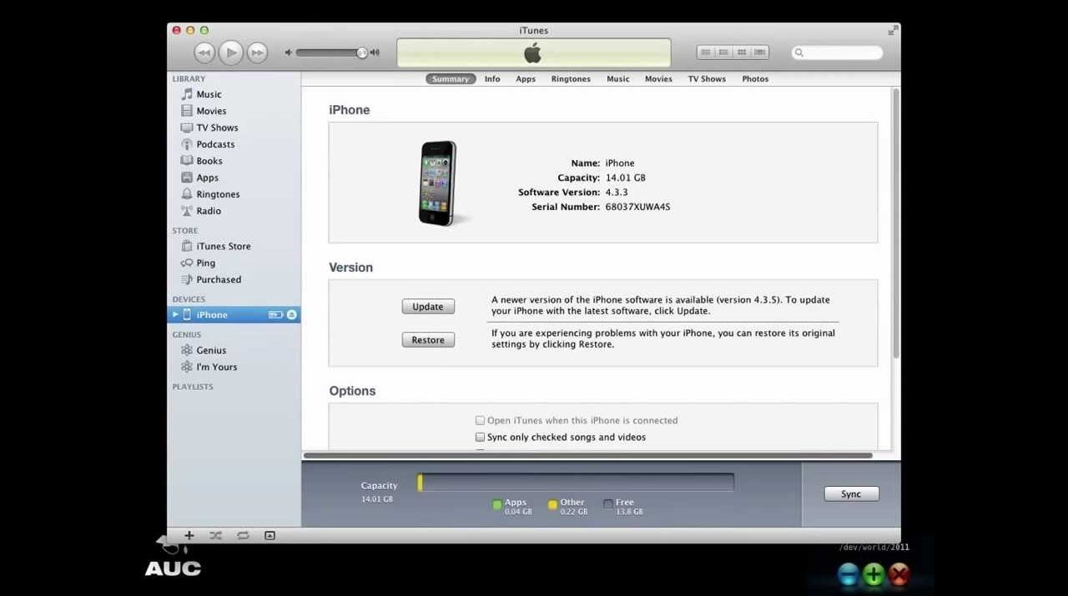Click the eject icon next to iPhone

click(x=291, y=315)
